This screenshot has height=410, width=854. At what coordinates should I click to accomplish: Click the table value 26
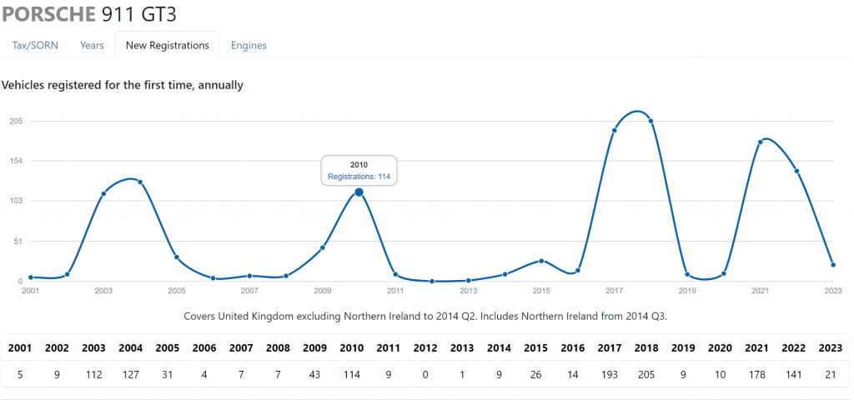pyautogui.click(x=535, y=375)
